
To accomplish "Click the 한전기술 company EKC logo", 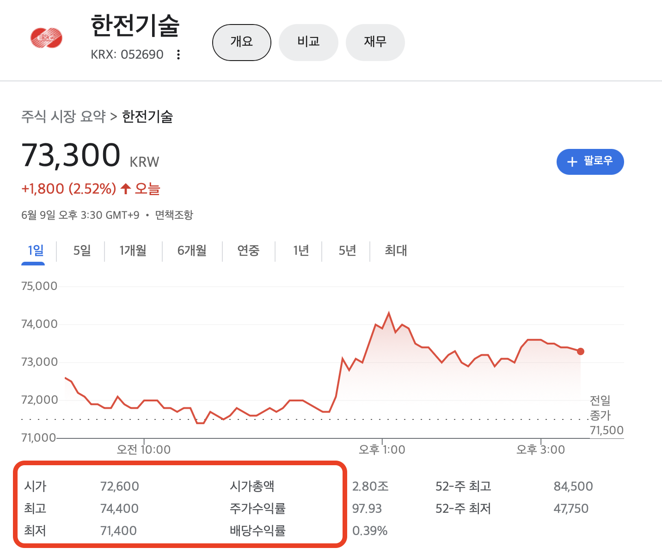I will click(x=45, y=38).
